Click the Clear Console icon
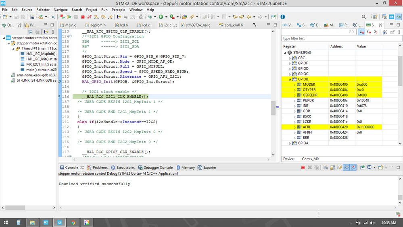This screenshot has height=227, width=403. (326, 167)
